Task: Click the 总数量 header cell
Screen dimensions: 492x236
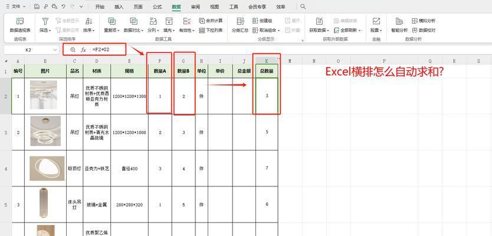Action: click(267, 71)
